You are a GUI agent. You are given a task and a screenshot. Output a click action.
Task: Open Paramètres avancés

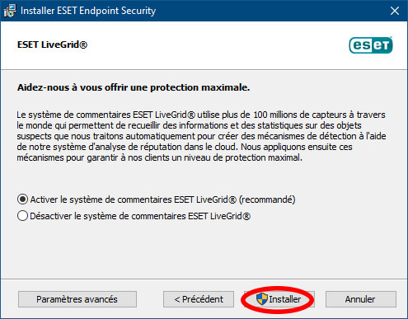[x=77, y=299]
